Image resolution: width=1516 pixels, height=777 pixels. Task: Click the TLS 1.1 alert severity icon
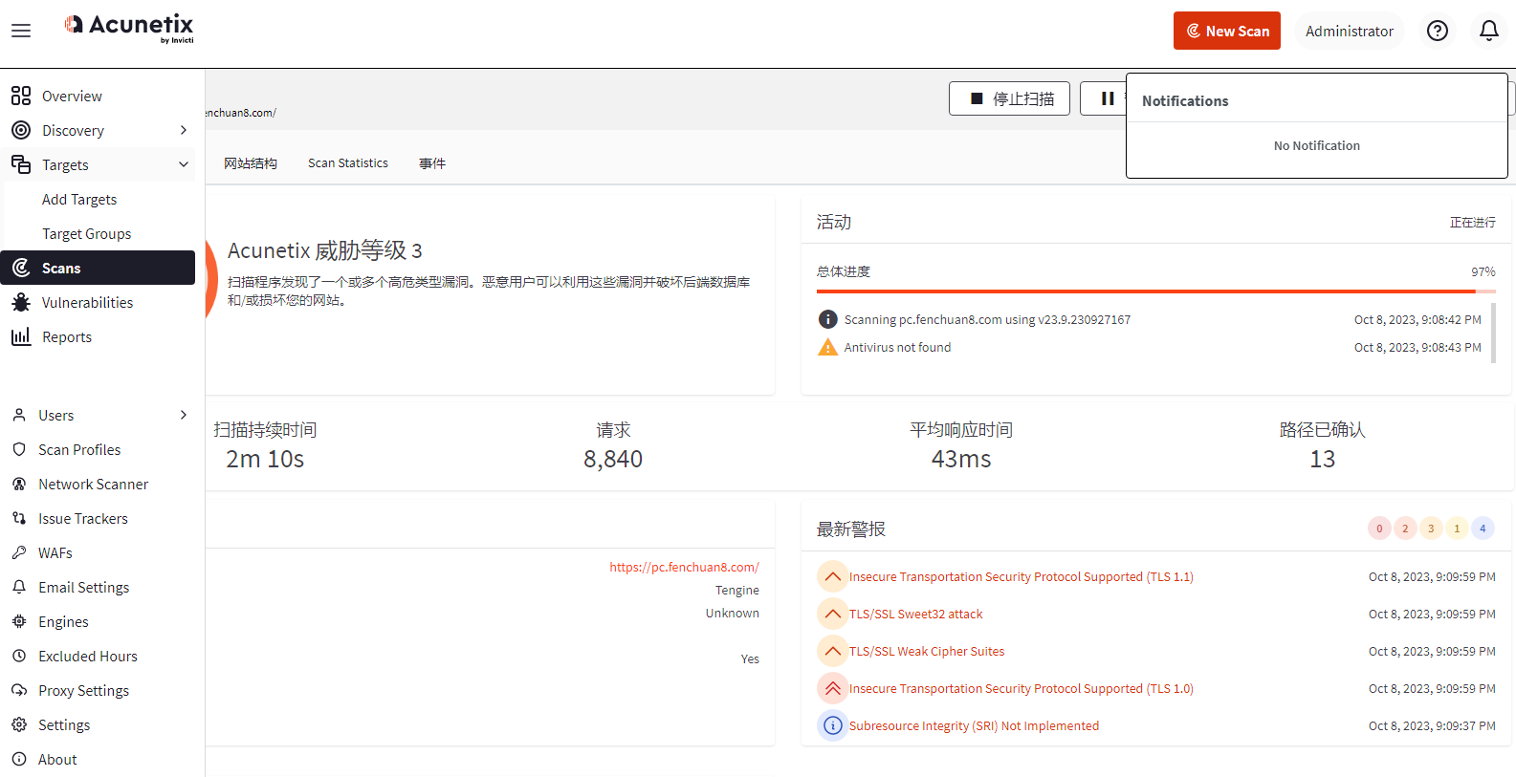pyautogui.click(x=833, y=576)
